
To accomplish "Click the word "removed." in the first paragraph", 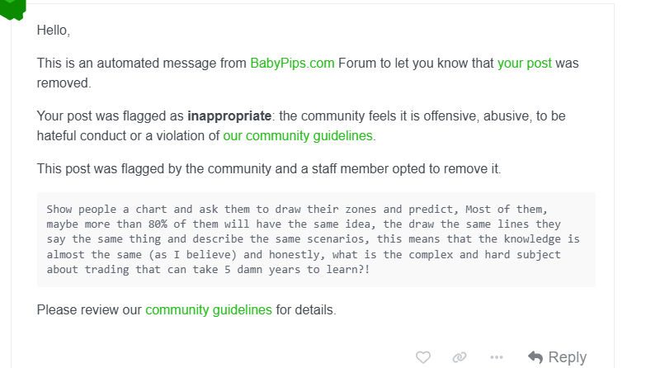I will pyautogui.click(x=64, y=83).
